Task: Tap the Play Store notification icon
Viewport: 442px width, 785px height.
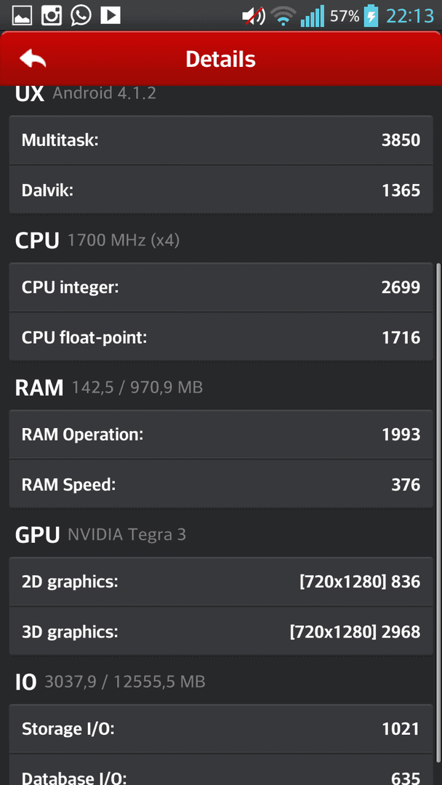Action: point(110,15)
